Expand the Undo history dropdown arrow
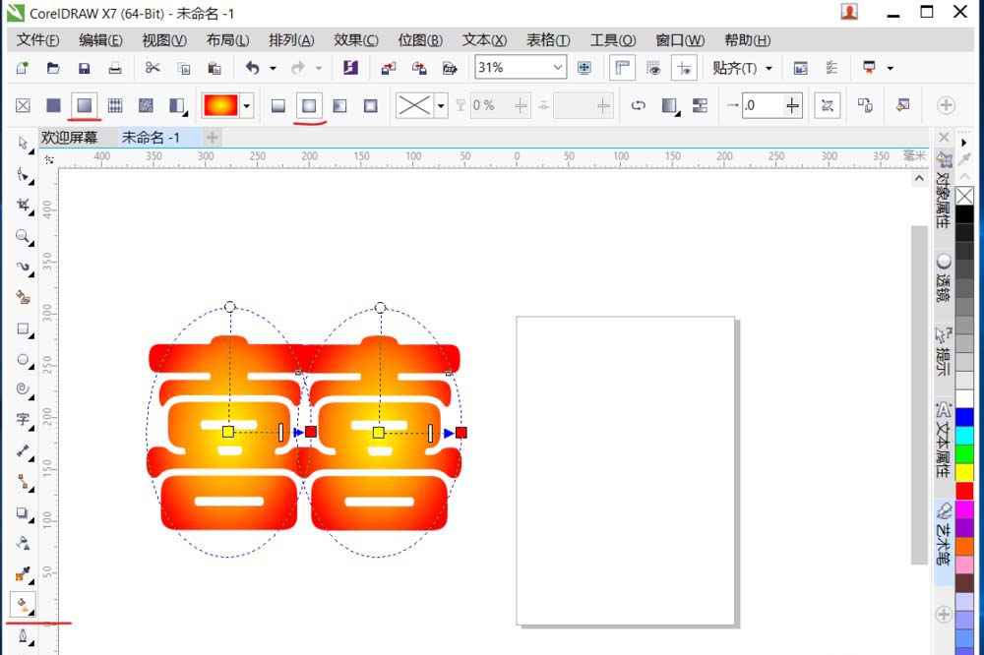Viewport: 984px width, 655px height. (x=273, y=68)
